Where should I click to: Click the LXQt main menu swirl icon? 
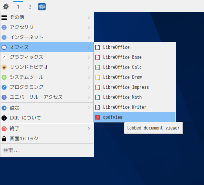[x=6, y=7]
